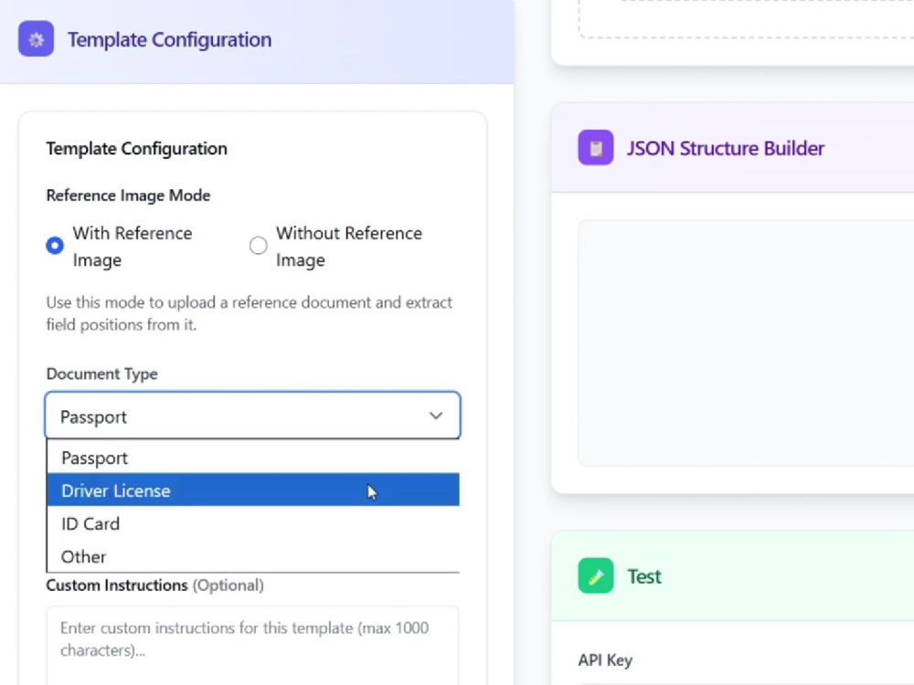Screen dimensions: 914x685
Task: Click the Reference Image Mode label
Action: coord(128,195)
